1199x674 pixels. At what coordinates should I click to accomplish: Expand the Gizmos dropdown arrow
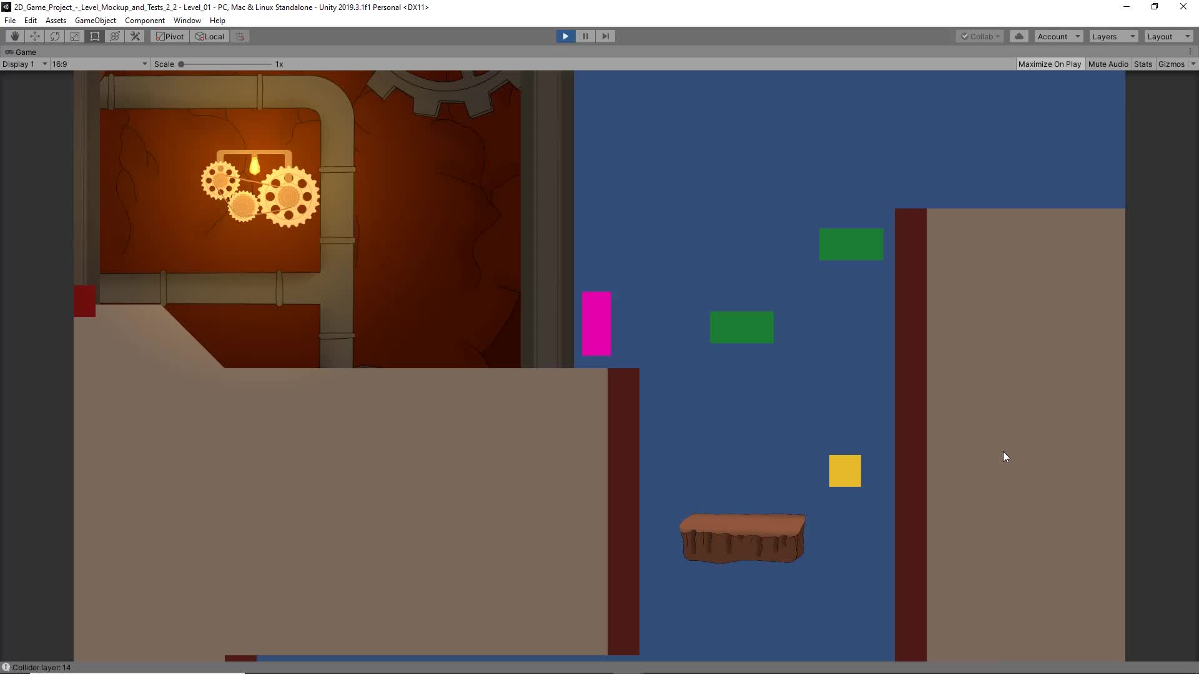1193,64
